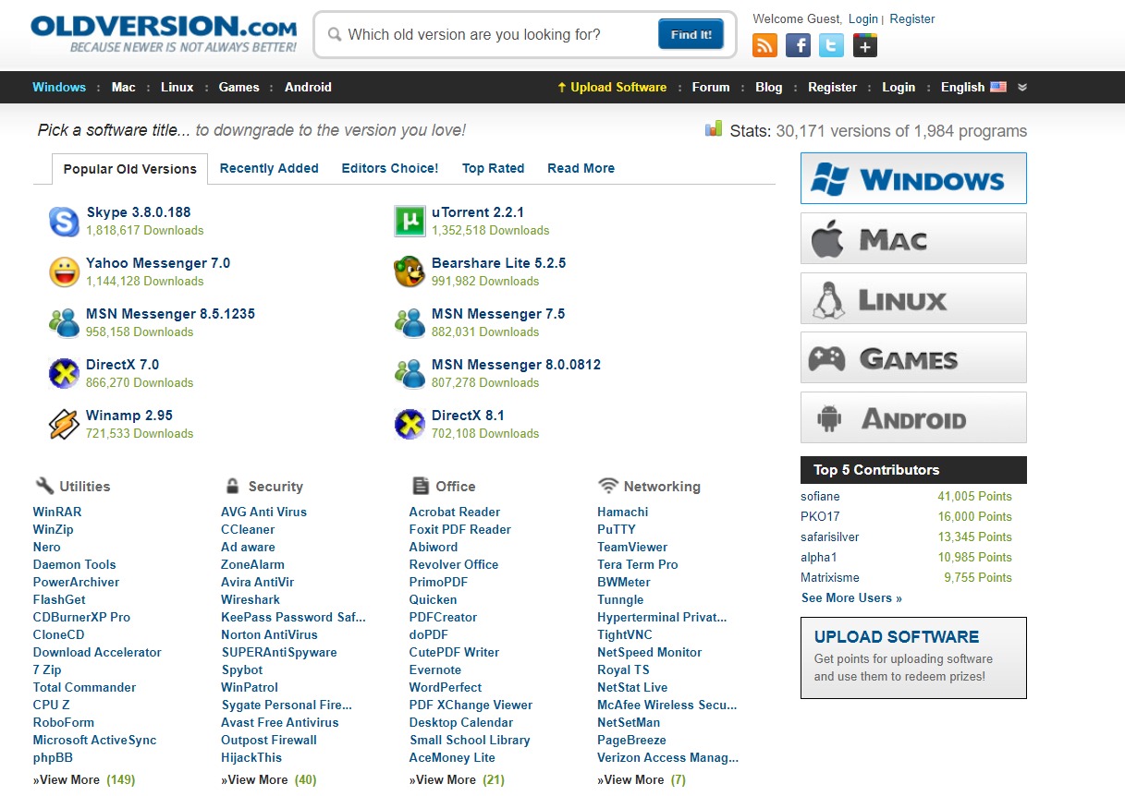1125x796 pixels.
Task: Open the Evernote link
Action: click(435, 669)
